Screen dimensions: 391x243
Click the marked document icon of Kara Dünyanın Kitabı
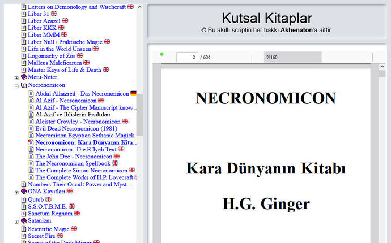pyautogui.click(x=31, y=142)
